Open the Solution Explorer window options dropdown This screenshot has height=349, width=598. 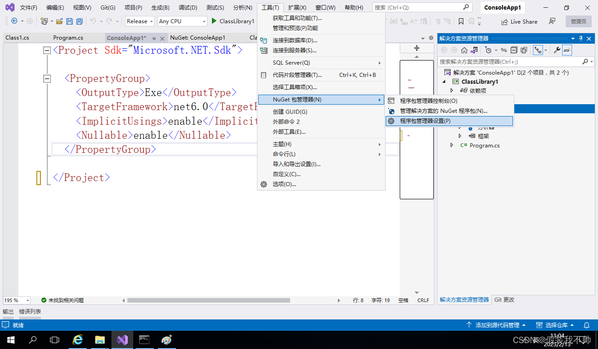coord(573,39)
